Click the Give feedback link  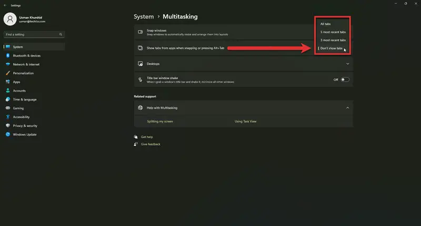click(151, 144)
